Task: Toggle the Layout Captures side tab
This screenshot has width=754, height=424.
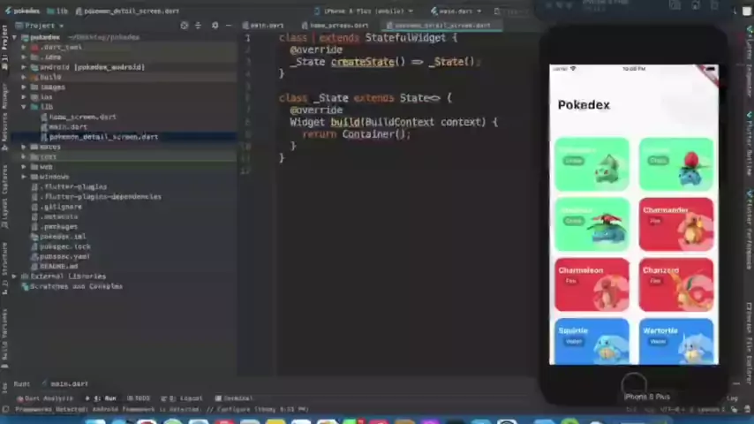Action: coord(4,196)
